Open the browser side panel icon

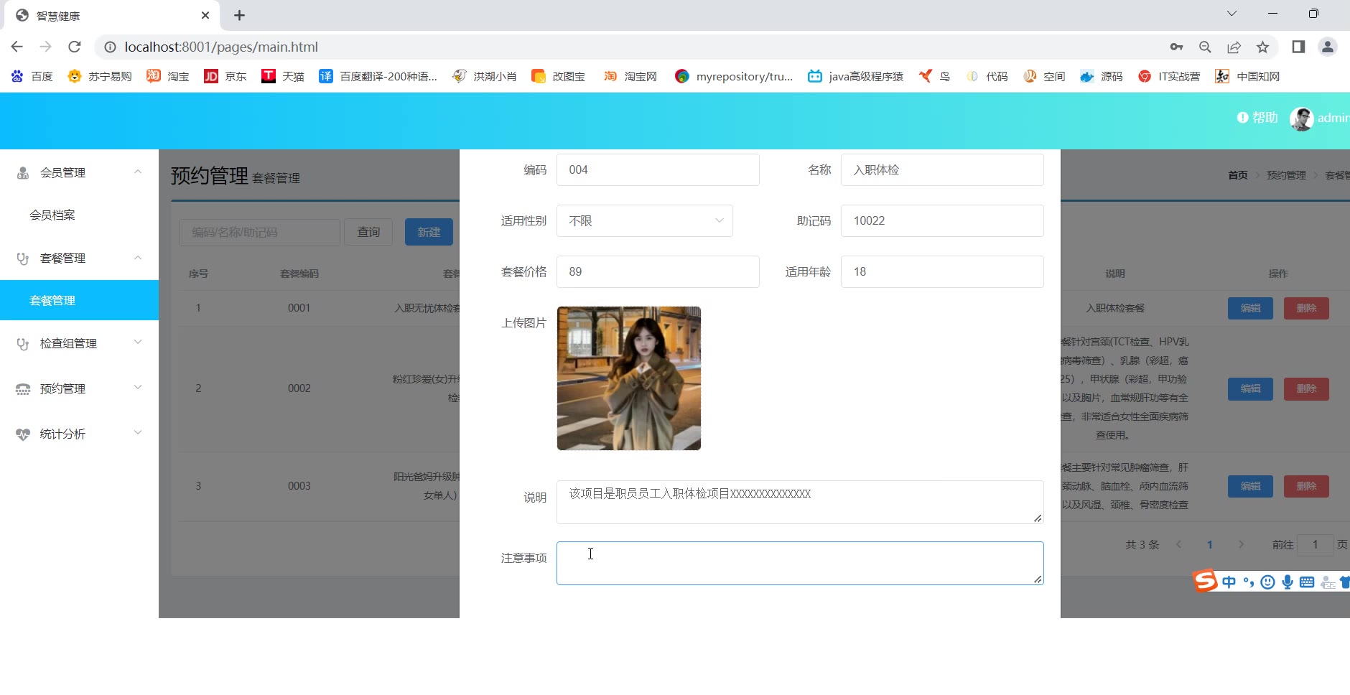(x=1298, y=47)
